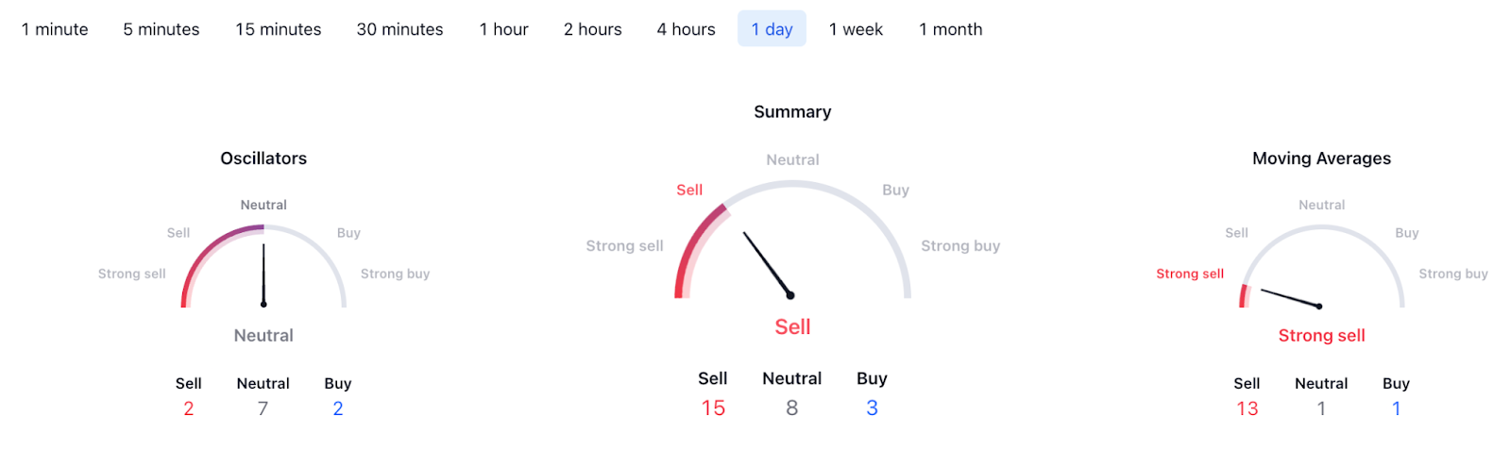Image resolution: width=1511 pixels, height=466 pixels.
Task: Click the Moving Averages gauge needle
Action: coord(1290,298)
